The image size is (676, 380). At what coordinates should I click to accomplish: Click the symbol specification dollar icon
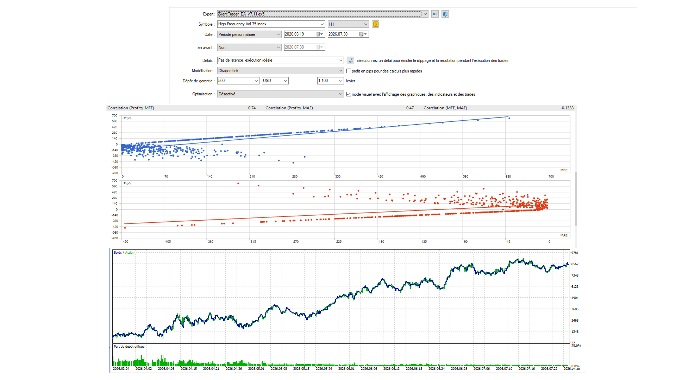(376, 24)
